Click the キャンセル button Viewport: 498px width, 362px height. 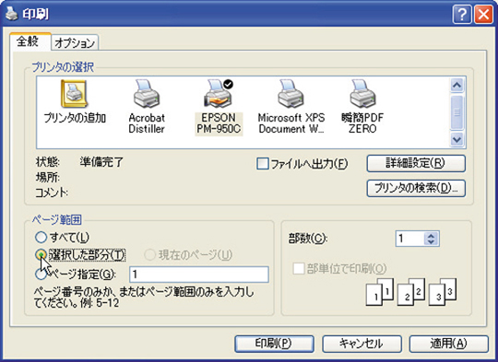tap(362, 344)
